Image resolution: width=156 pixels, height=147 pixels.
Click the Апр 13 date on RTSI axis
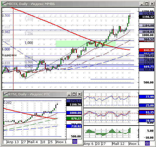13,142
